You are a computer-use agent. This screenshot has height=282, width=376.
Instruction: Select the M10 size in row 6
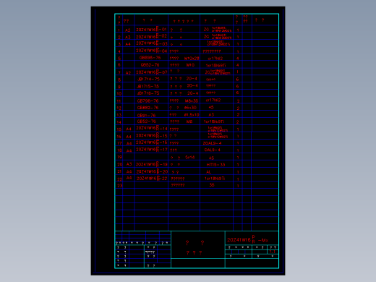pos(190,65)
